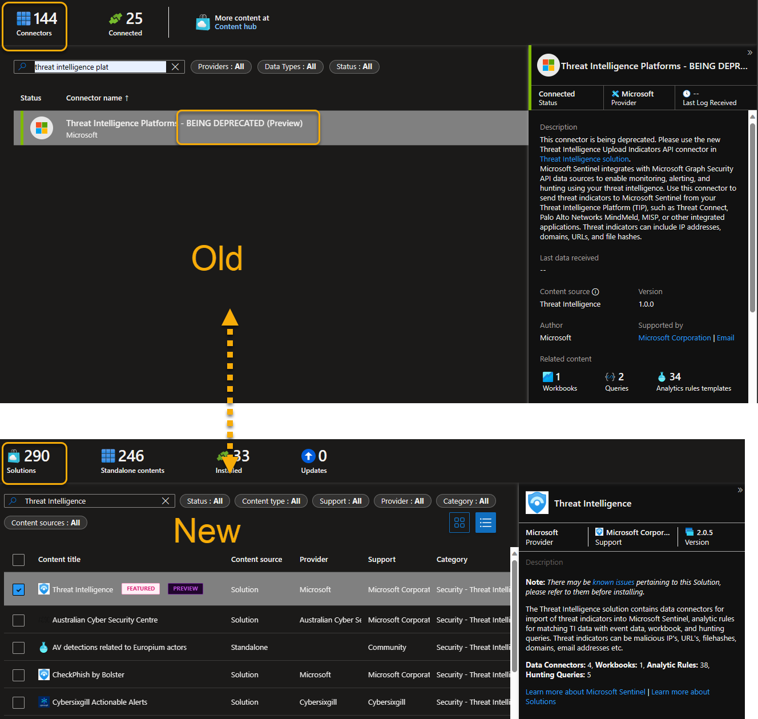This screenshot has width=758, height=719.
Task: Click the 0 Updates arrow icon
Action: tap(308, 456)
